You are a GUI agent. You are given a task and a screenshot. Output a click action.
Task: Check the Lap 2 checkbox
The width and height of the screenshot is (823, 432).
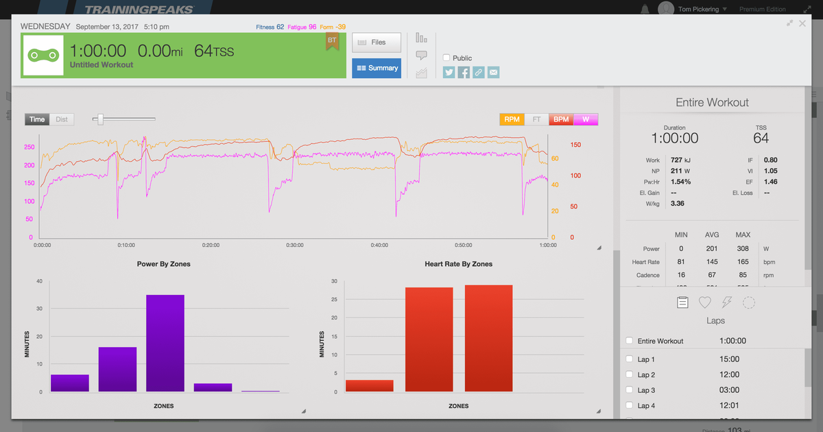coord(629,374)
